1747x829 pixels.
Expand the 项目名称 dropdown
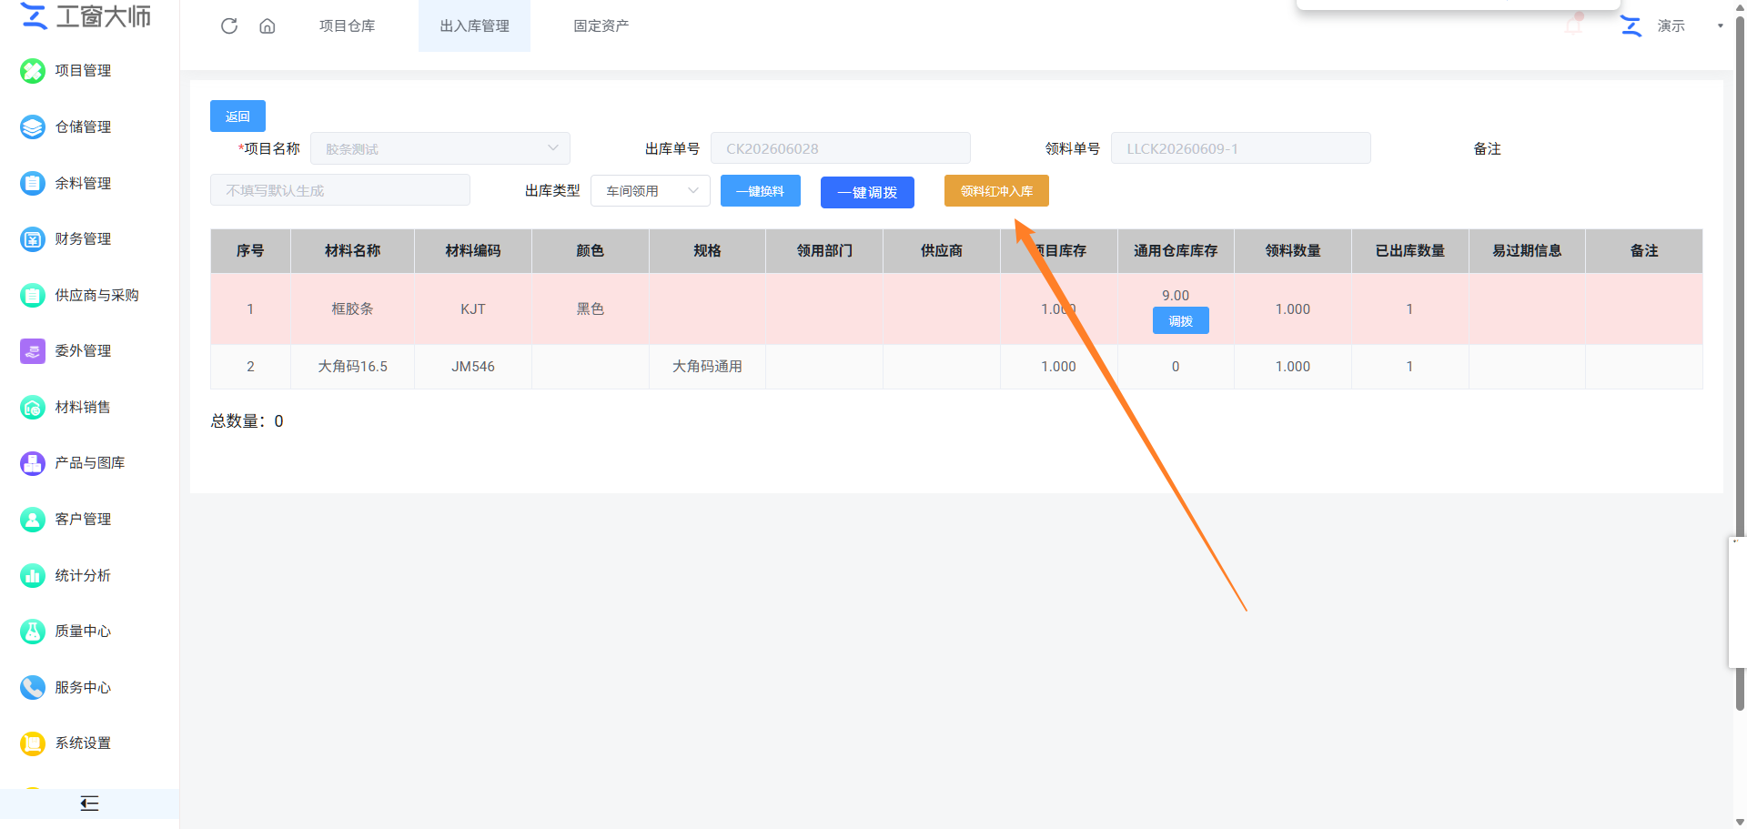tap(440, 148)
